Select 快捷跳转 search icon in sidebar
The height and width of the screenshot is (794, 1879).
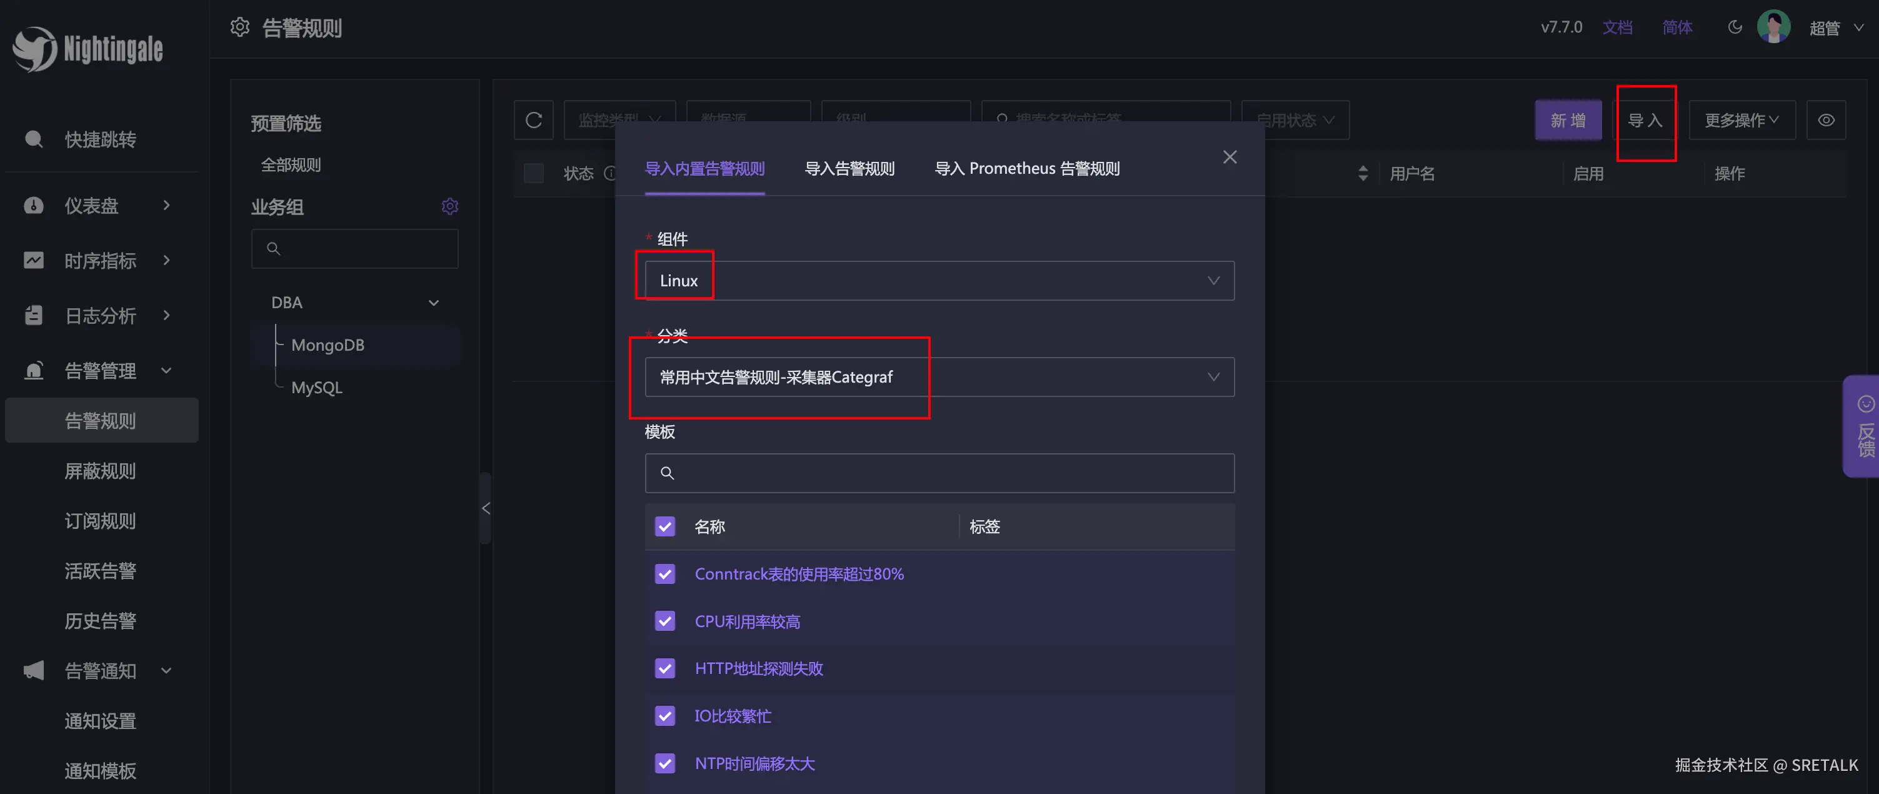pyautogui.click(x=33, y=139)
